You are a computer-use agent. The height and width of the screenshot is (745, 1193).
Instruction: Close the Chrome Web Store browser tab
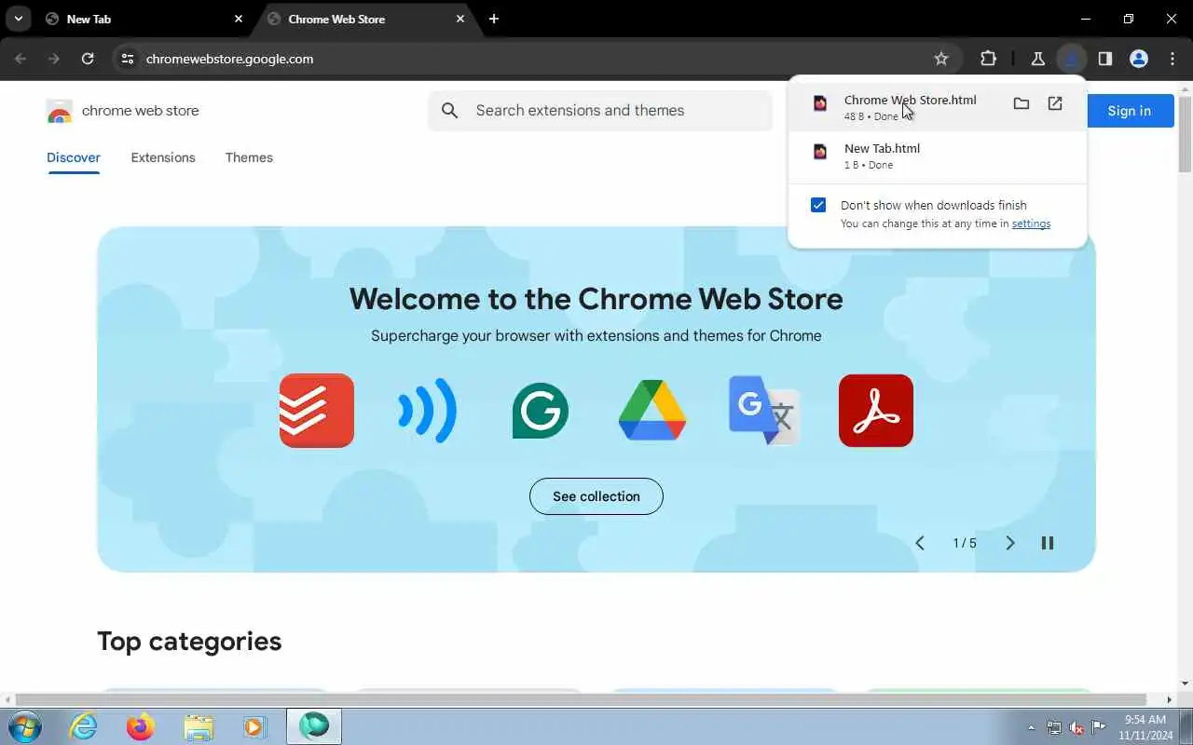tap(459, 19)
